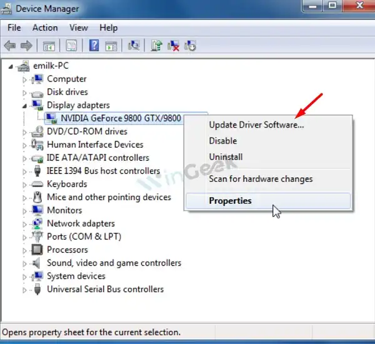Click the Device Manager title bar icon

click(x=6, y=9)
